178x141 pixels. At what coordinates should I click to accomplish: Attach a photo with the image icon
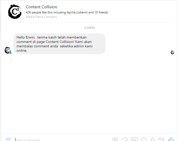[115, 139]
